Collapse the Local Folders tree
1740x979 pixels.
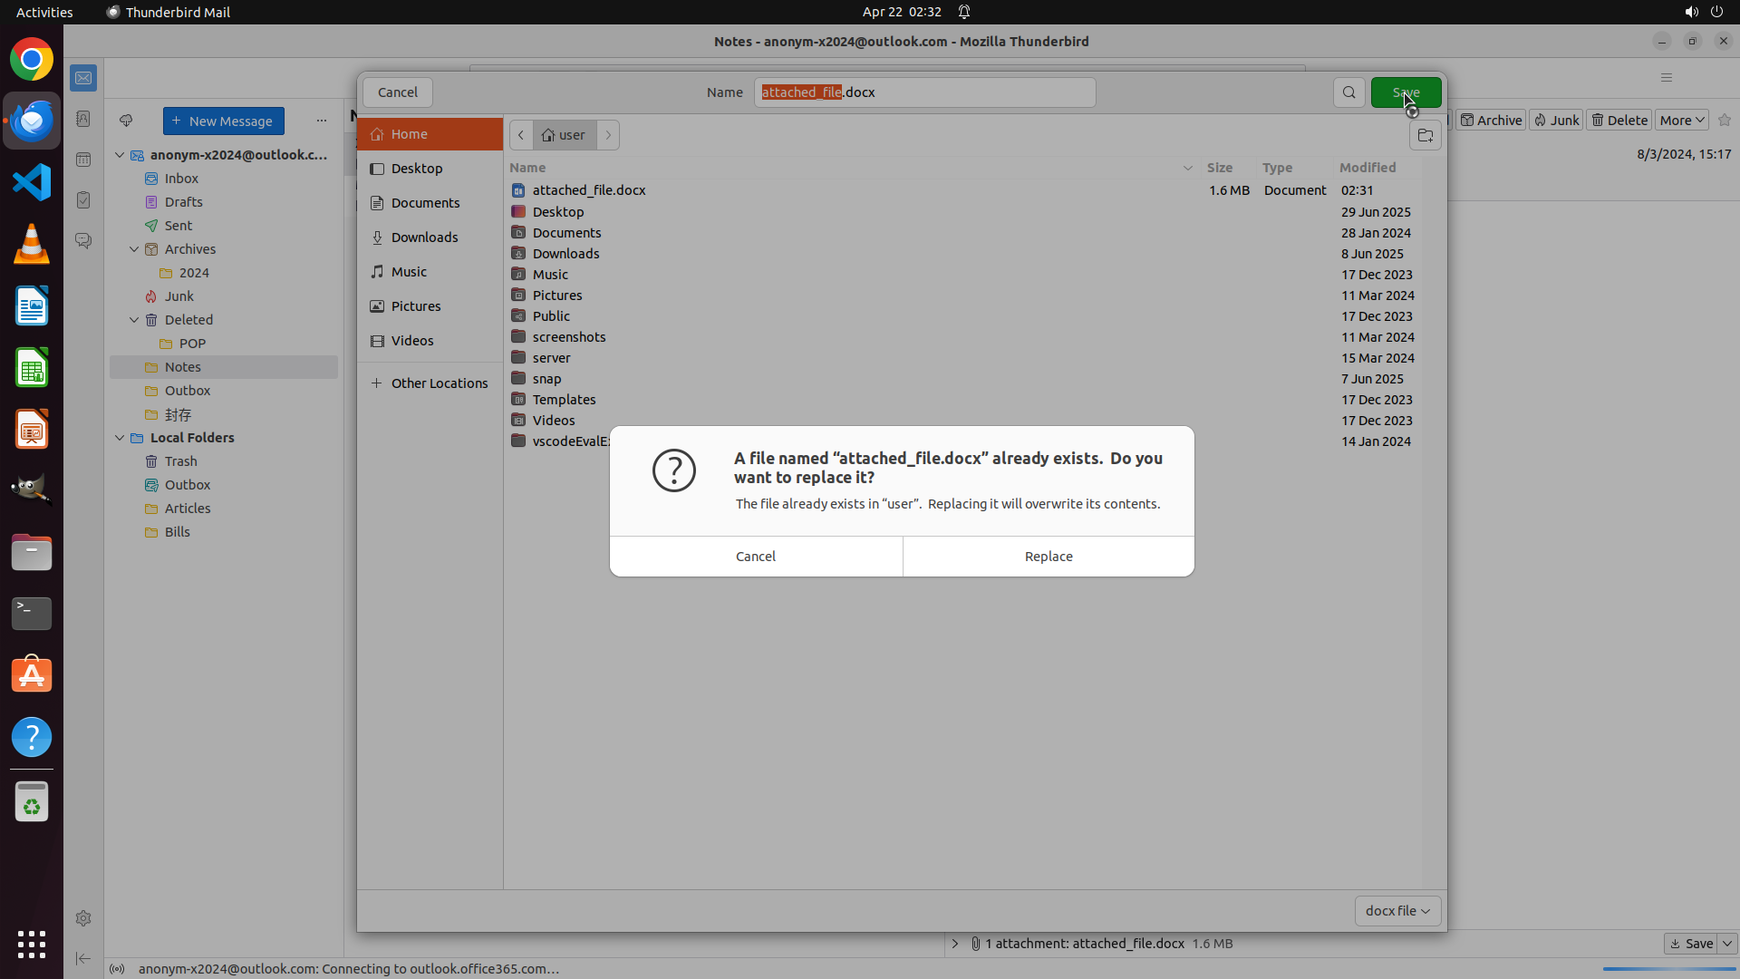(120, 438)
